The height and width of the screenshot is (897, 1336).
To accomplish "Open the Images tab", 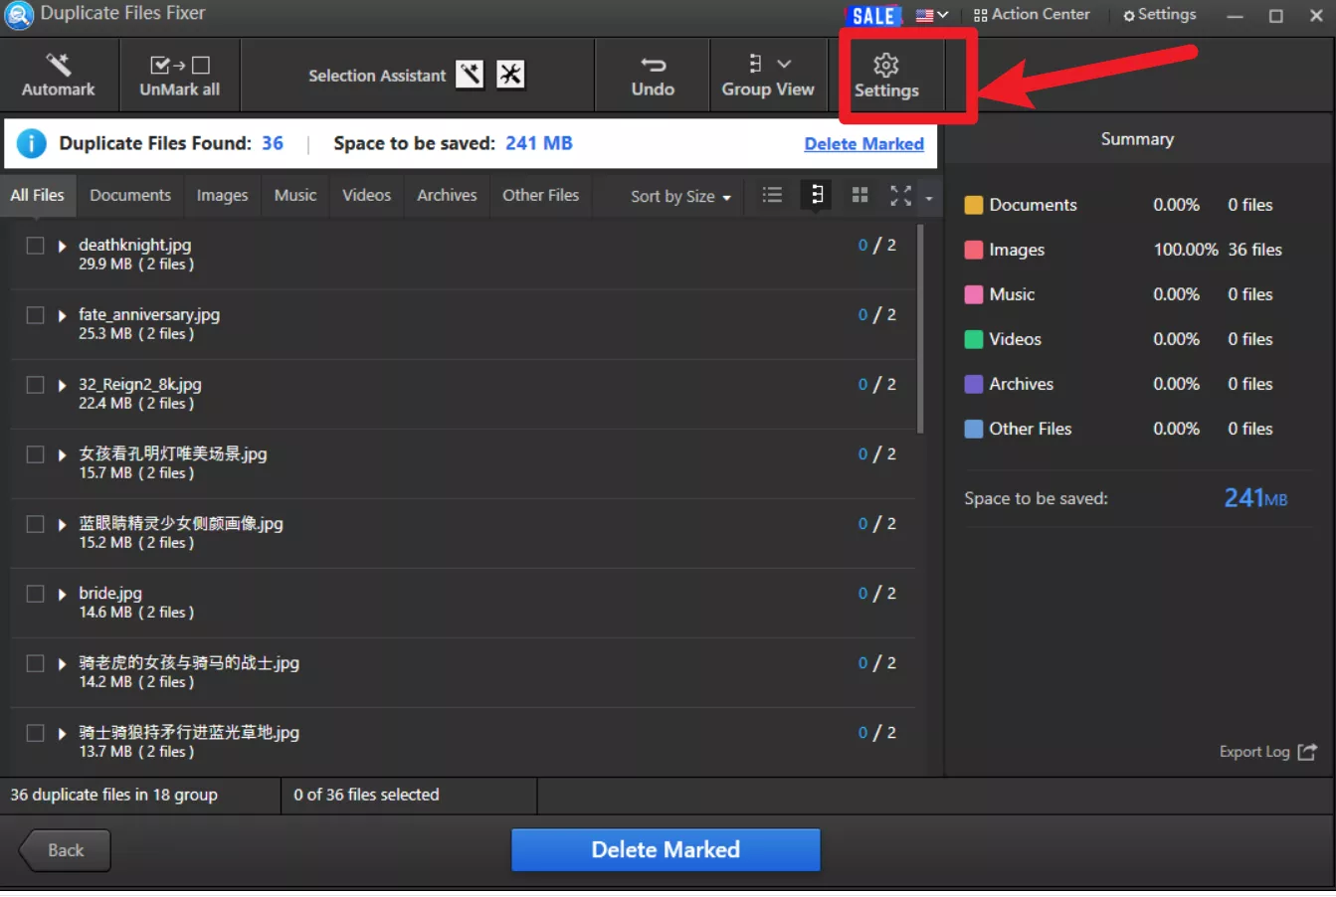I will [x=223, y=195].
